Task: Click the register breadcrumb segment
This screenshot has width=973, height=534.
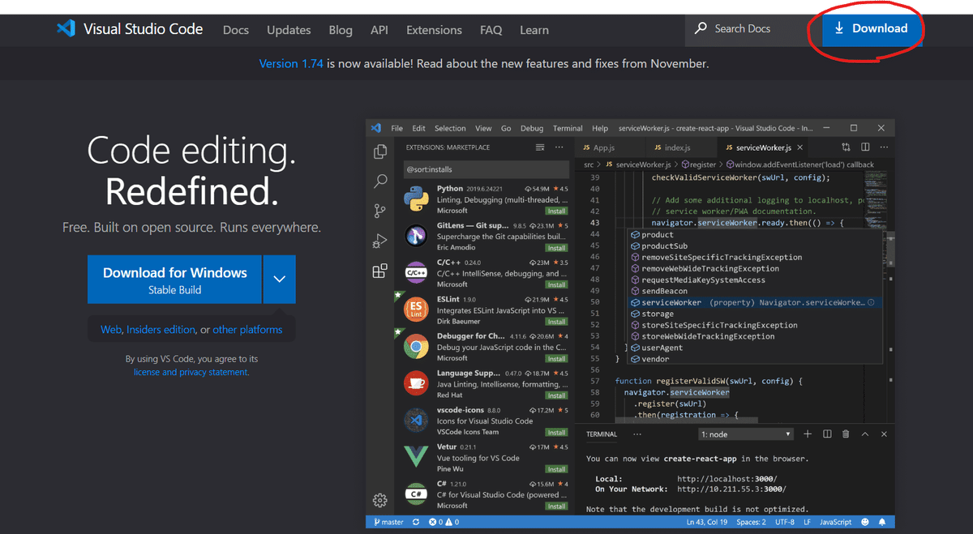Action: (697, 164)
